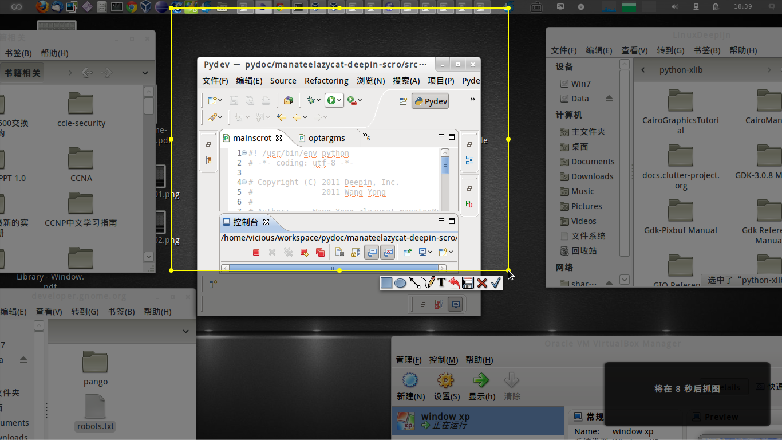Click the Last Edit Location arrow icon

tap(281, 117)
